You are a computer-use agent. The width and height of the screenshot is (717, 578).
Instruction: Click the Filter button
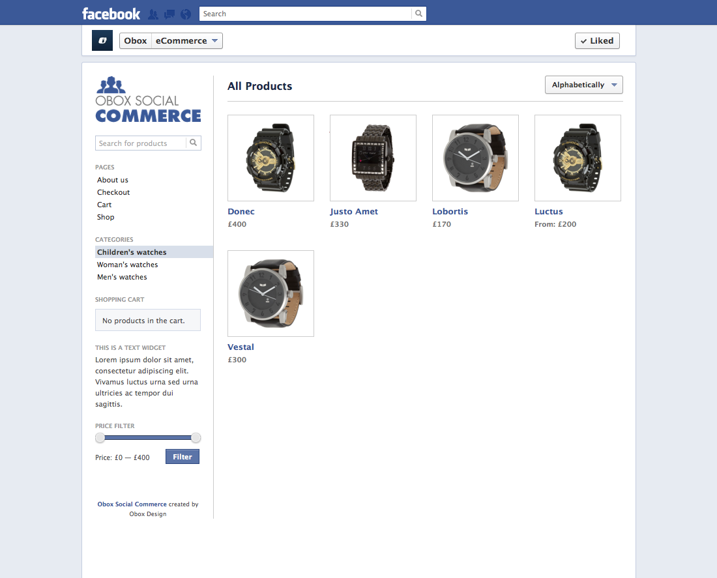coord(182,456)
